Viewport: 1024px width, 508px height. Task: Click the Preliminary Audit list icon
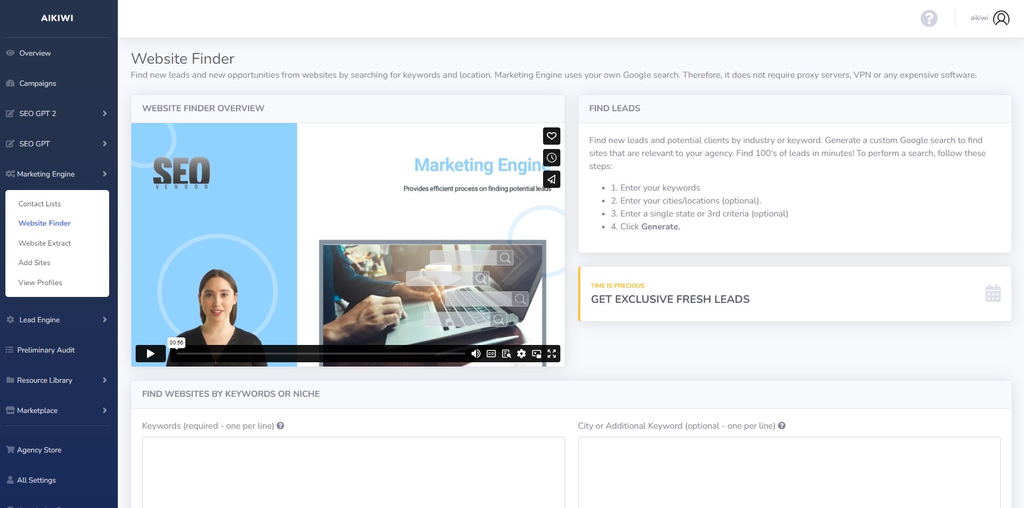(x=9, y=350)
